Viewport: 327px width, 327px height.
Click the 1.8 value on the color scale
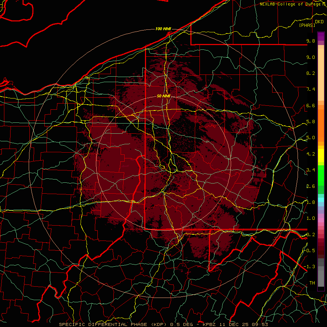click(x=311, y=202)
